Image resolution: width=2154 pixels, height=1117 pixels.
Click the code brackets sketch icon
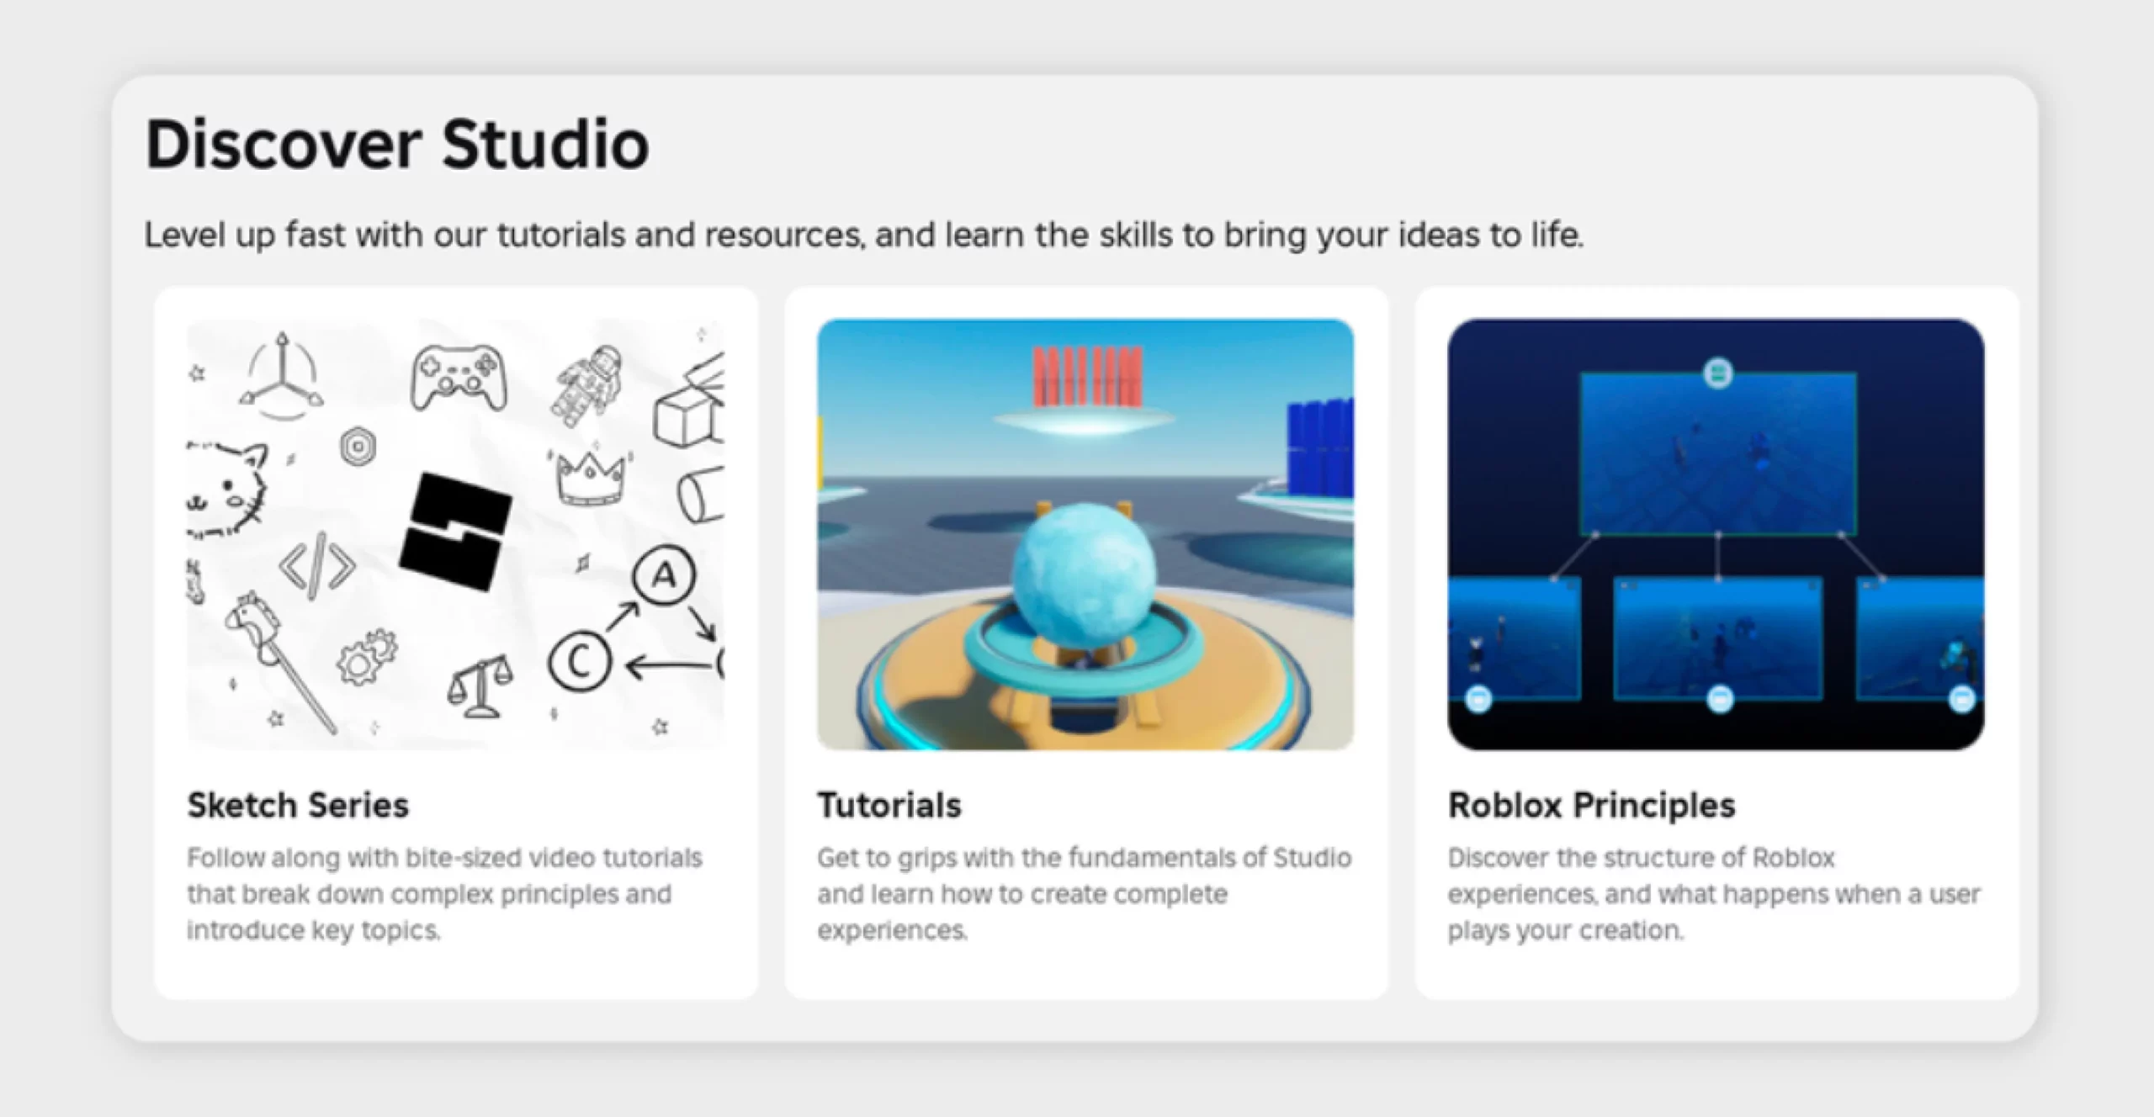pos(317,566)
